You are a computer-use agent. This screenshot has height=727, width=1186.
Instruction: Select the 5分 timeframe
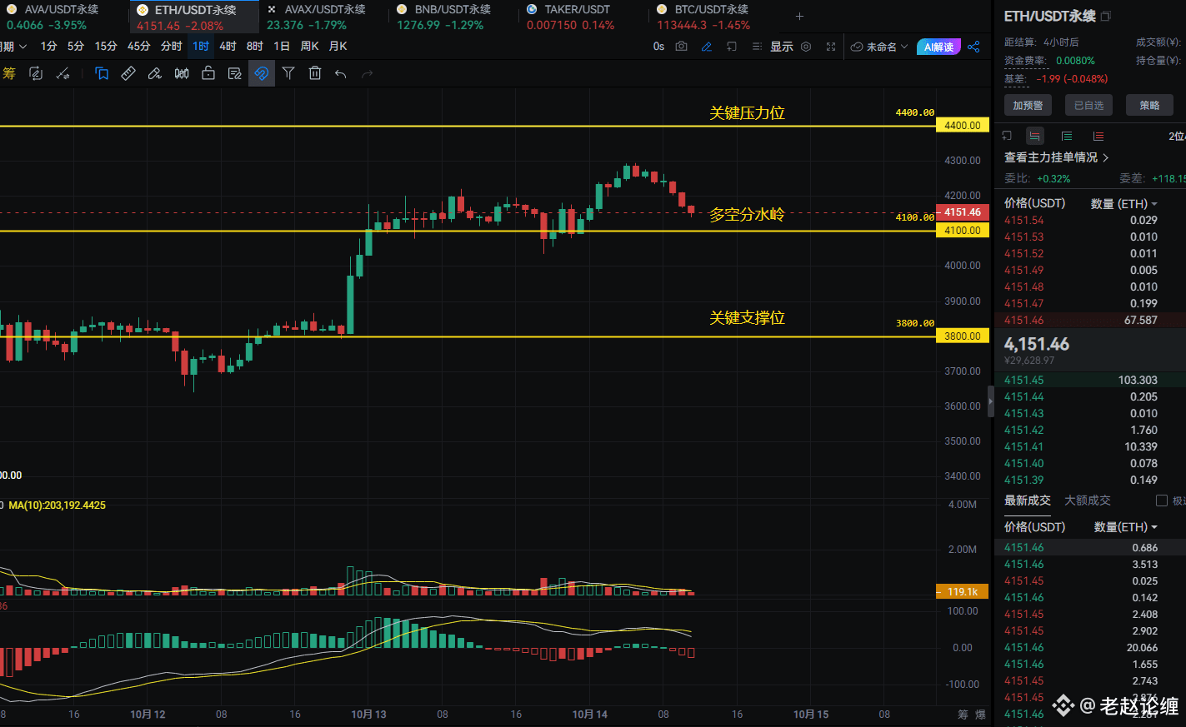pyautogui.click(x=76, y=47)
